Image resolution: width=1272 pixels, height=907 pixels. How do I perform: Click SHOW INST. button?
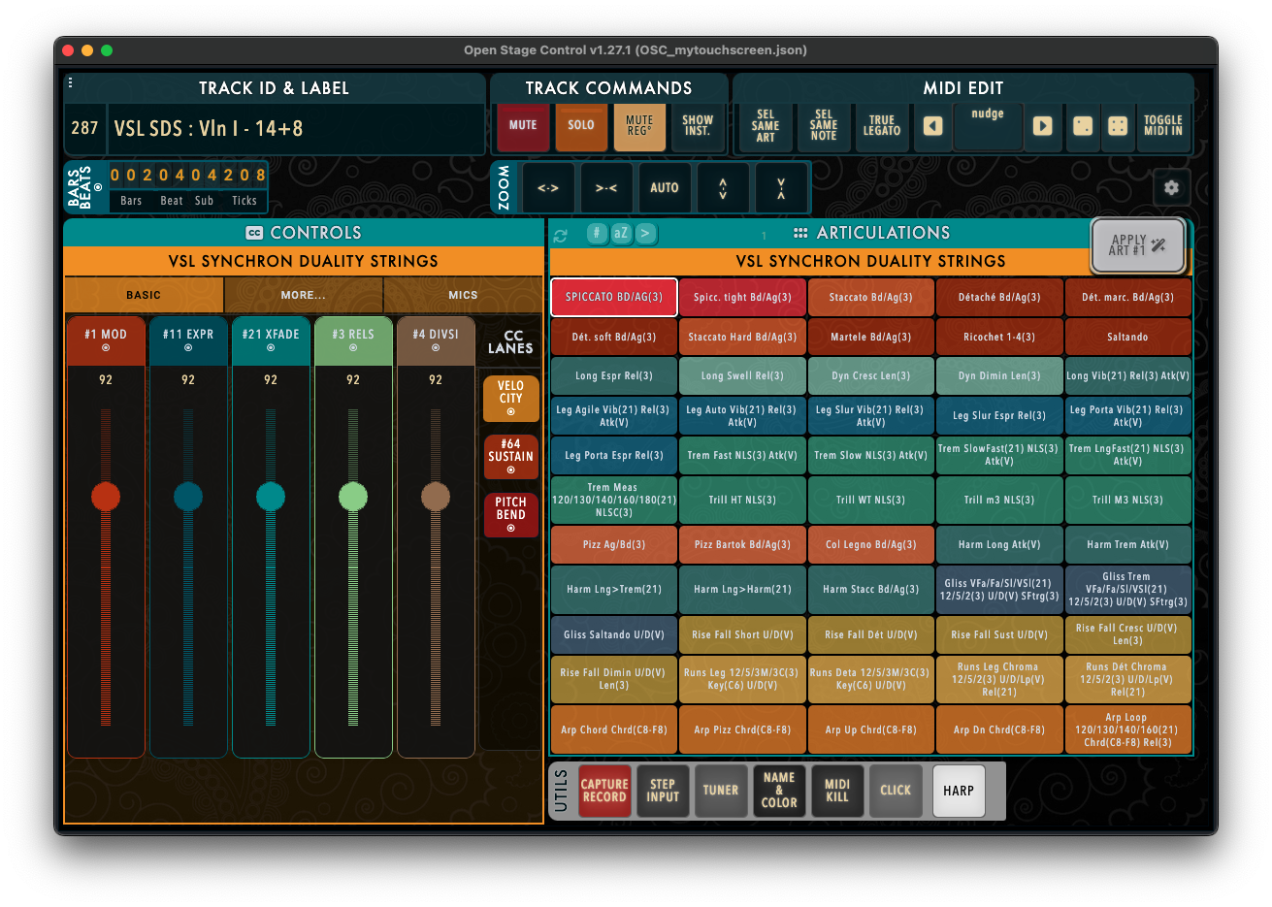(698, 126)
